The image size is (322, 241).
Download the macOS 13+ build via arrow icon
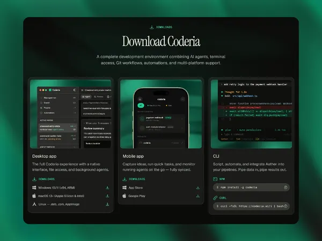[107, 196]
